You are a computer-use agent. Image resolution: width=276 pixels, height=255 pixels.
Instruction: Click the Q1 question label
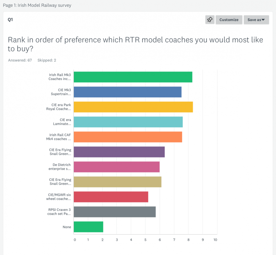tap(10, 20)
